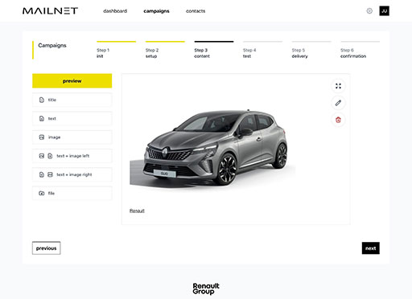Add a title block
The width and height of the screenshot is (412, 299).
pyautogui.click(x=72, y=100)
